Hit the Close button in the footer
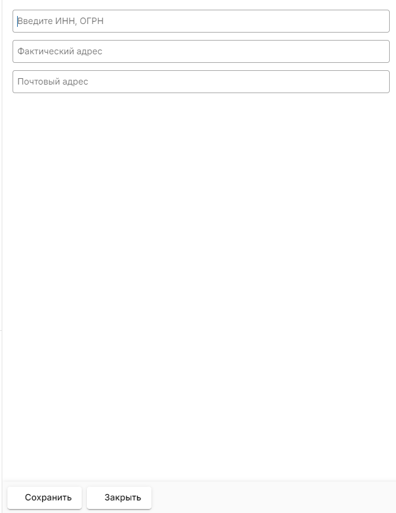This screenshot has width=396, height=513. click(x=119, y=498)
